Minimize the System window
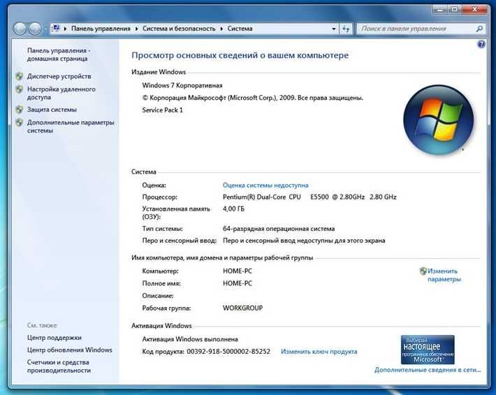Screen dimensions: 496x395 [440, 10]
